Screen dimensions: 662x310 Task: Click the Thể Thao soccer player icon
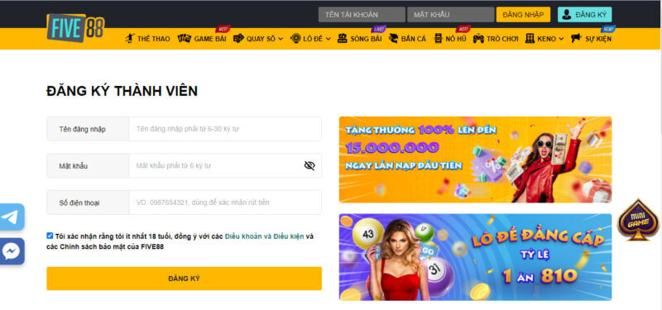pyautogui.click(x=130, y=38)
